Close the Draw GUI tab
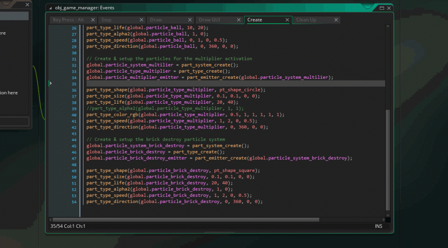 239,20
